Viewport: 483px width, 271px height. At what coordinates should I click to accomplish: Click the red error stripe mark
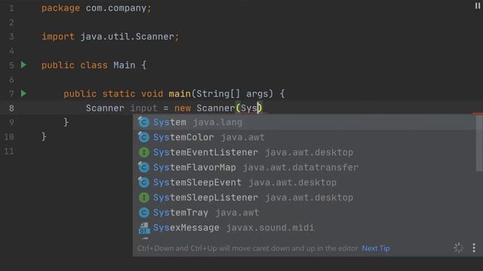point(478,114)
